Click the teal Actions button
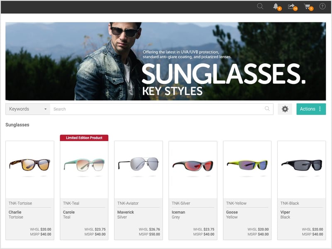This screenshot has width=332, height=249. point(309,109)
